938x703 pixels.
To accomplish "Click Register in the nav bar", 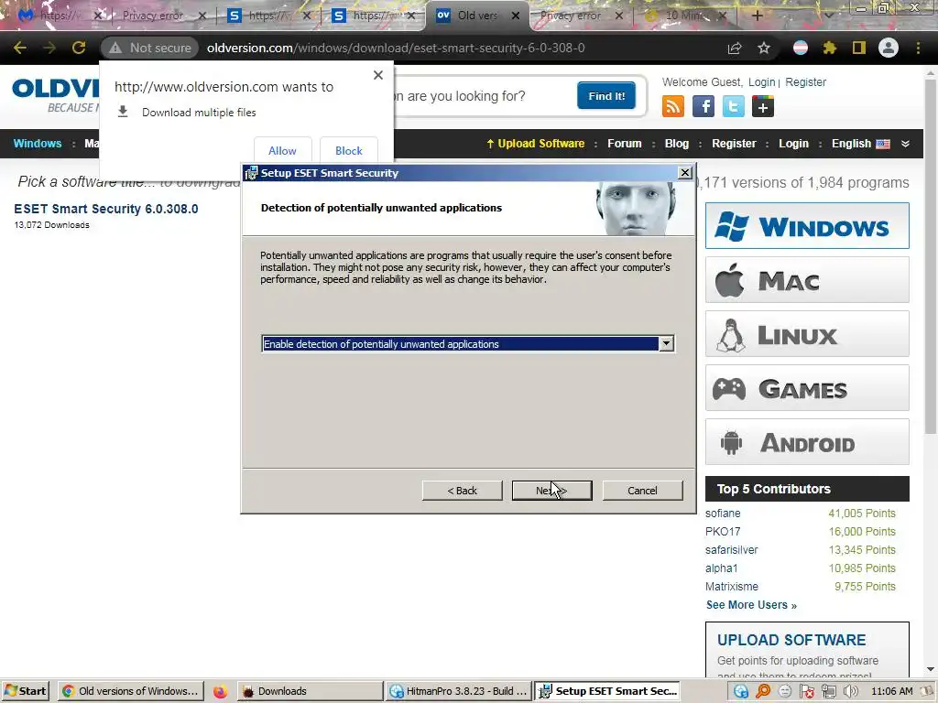I will pyautogui.click(x=734, y=144).
